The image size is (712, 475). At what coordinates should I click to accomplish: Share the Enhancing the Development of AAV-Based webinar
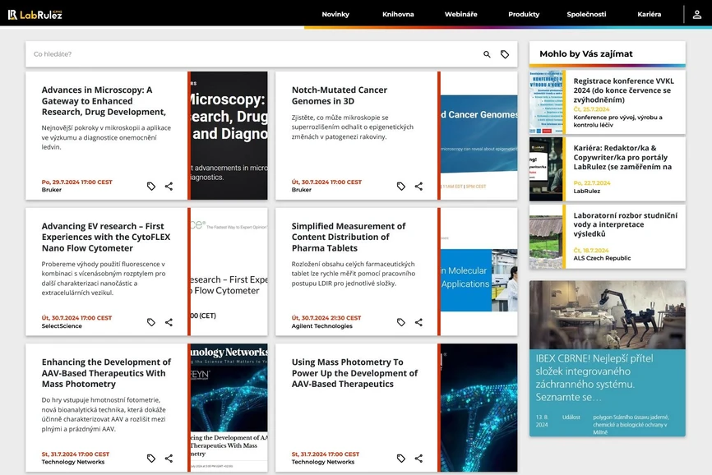coord(169,459)
